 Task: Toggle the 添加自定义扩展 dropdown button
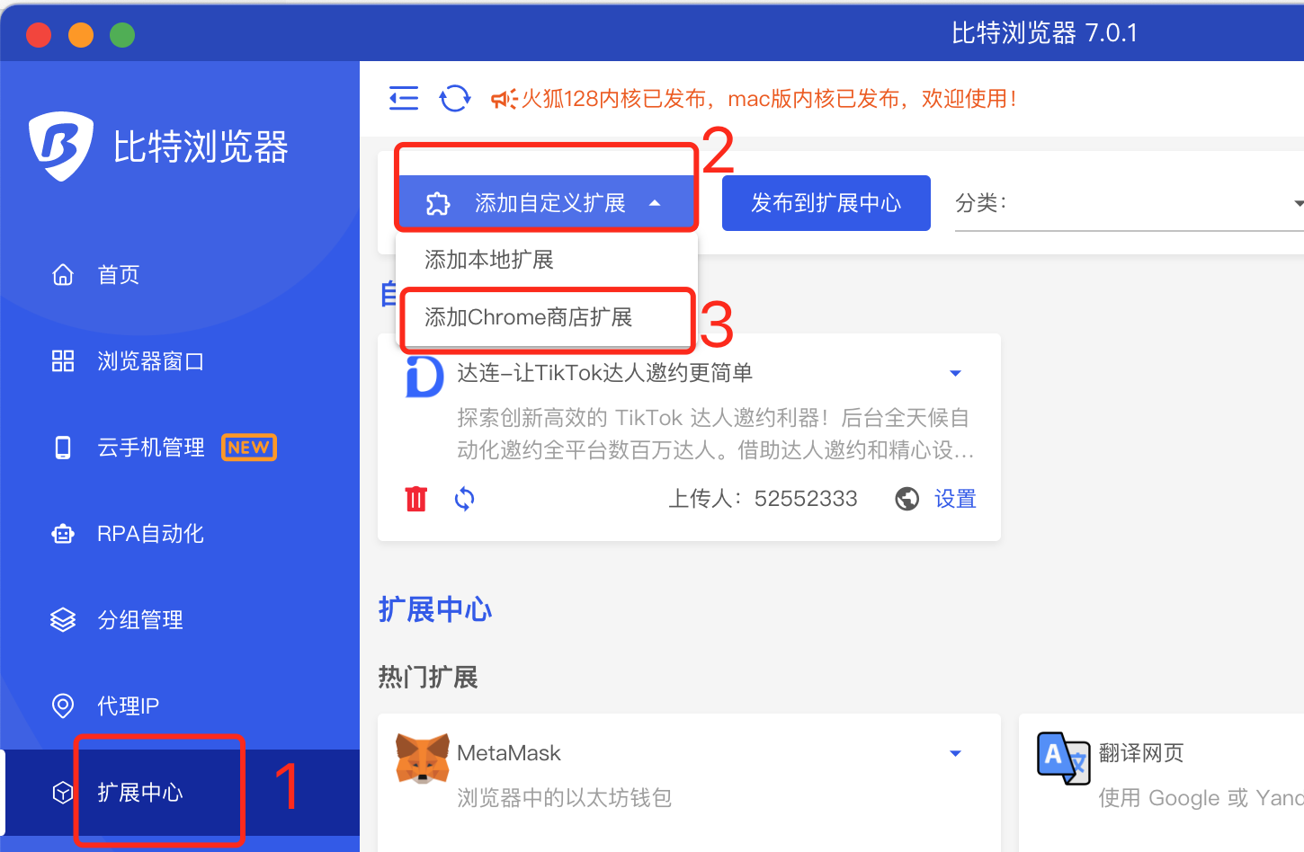(547, 203)
